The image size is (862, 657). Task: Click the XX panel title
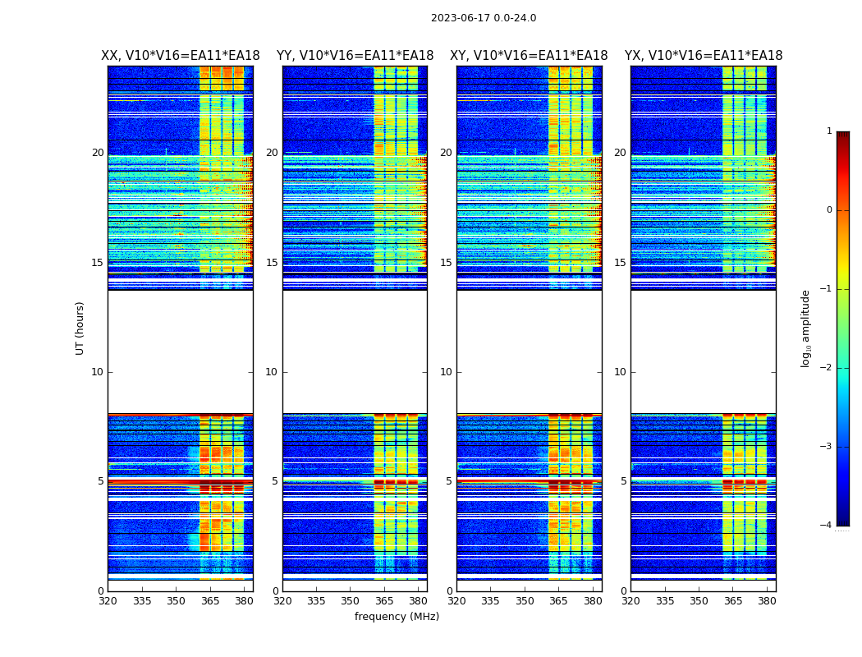pos(180,56)
